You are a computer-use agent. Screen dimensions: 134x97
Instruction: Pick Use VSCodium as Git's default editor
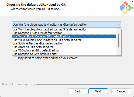[x=64, y=50]
